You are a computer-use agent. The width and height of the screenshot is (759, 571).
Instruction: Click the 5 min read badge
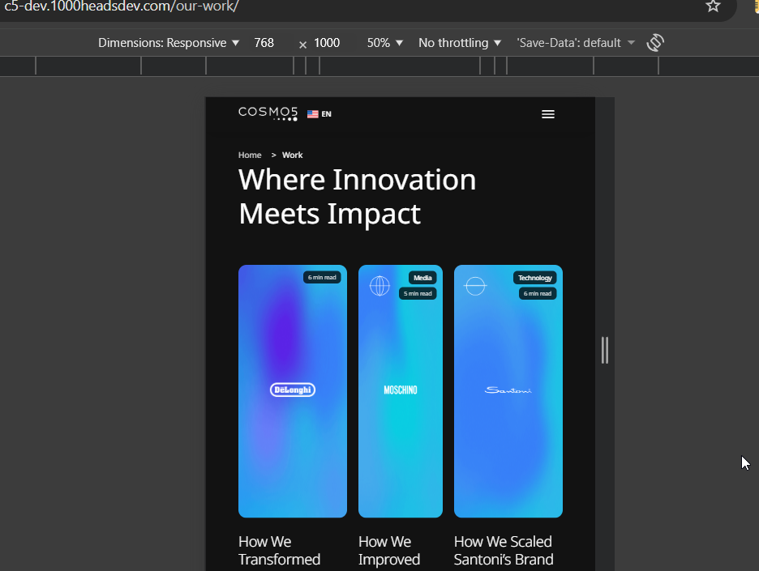click(418, 293)
